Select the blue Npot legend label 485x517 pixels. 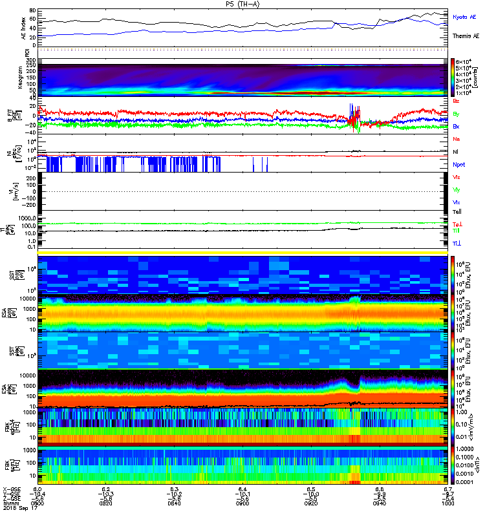459,165
